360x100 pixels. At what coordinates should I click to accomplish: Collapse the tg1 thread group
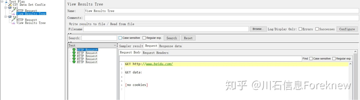coord(6,7)
